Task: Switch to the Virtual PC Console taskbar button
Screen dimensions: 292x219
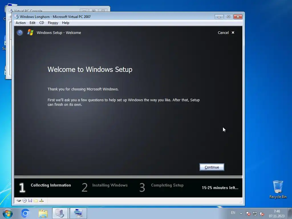Action: 60,213
